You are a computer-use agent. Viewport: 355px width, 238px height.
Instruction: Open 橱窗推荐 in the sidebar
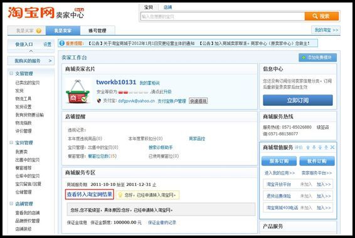pyautogui.click(x=23, y=168)
